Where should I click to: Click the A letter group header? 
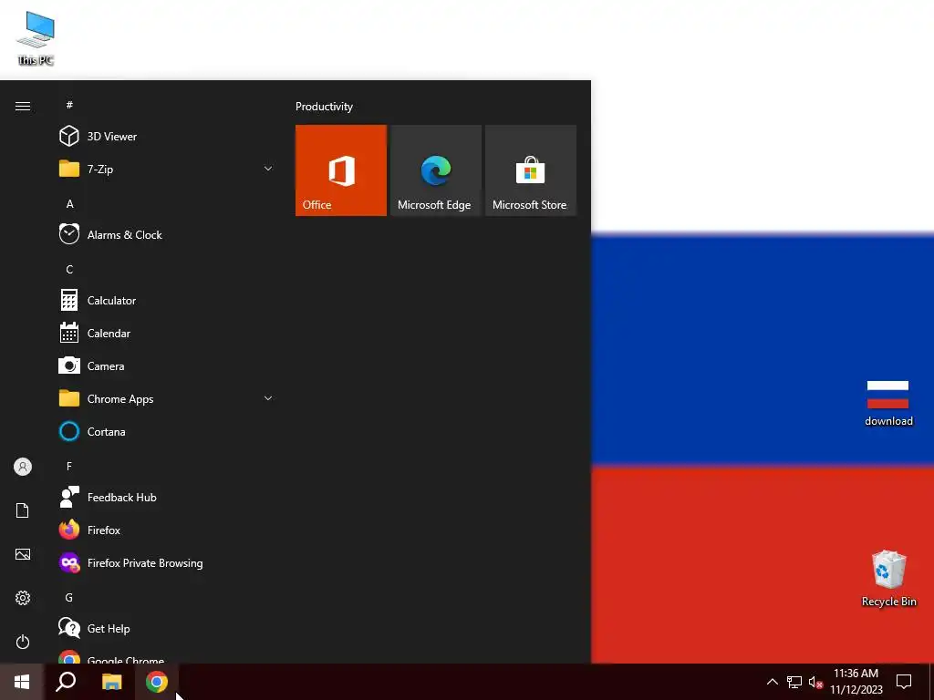pos(69,203)
